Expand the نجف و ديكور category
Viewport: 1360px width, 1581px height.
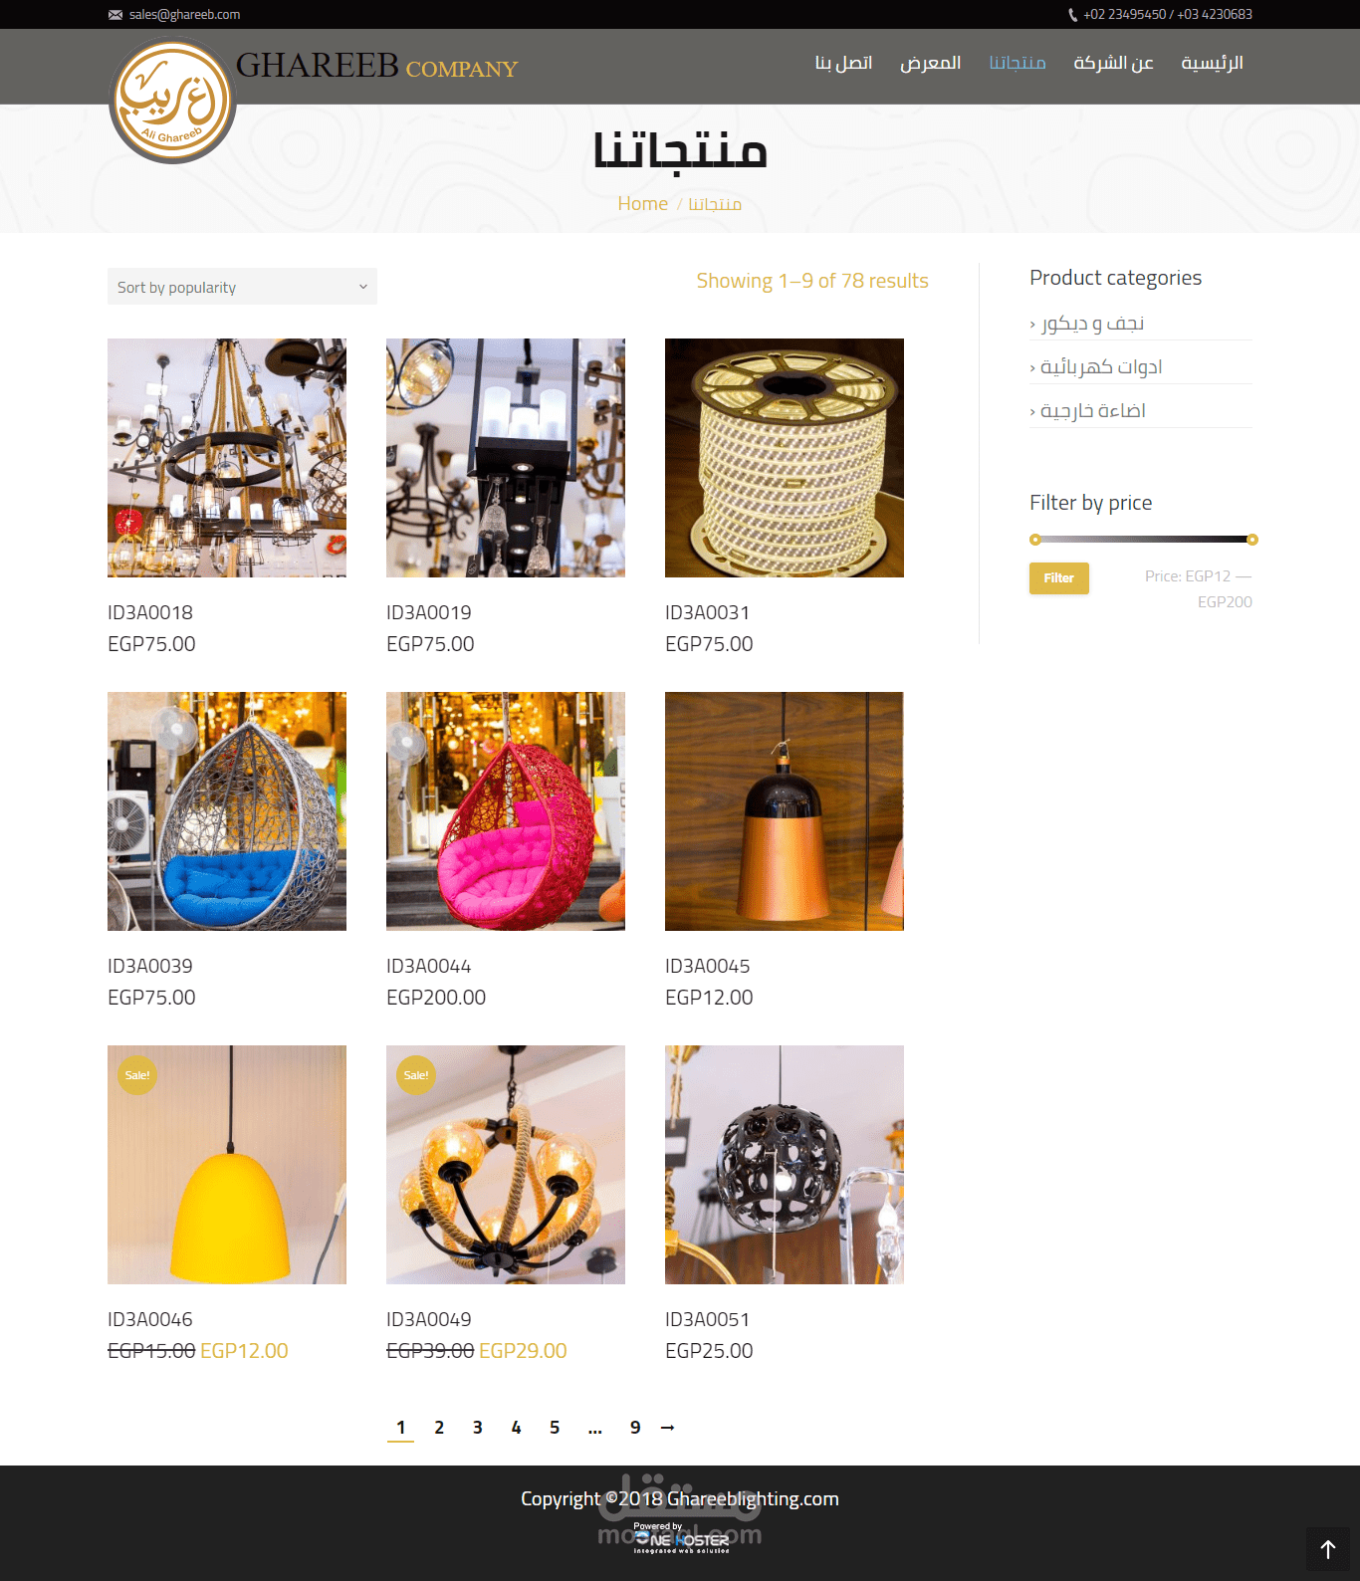click(1092, 324)
